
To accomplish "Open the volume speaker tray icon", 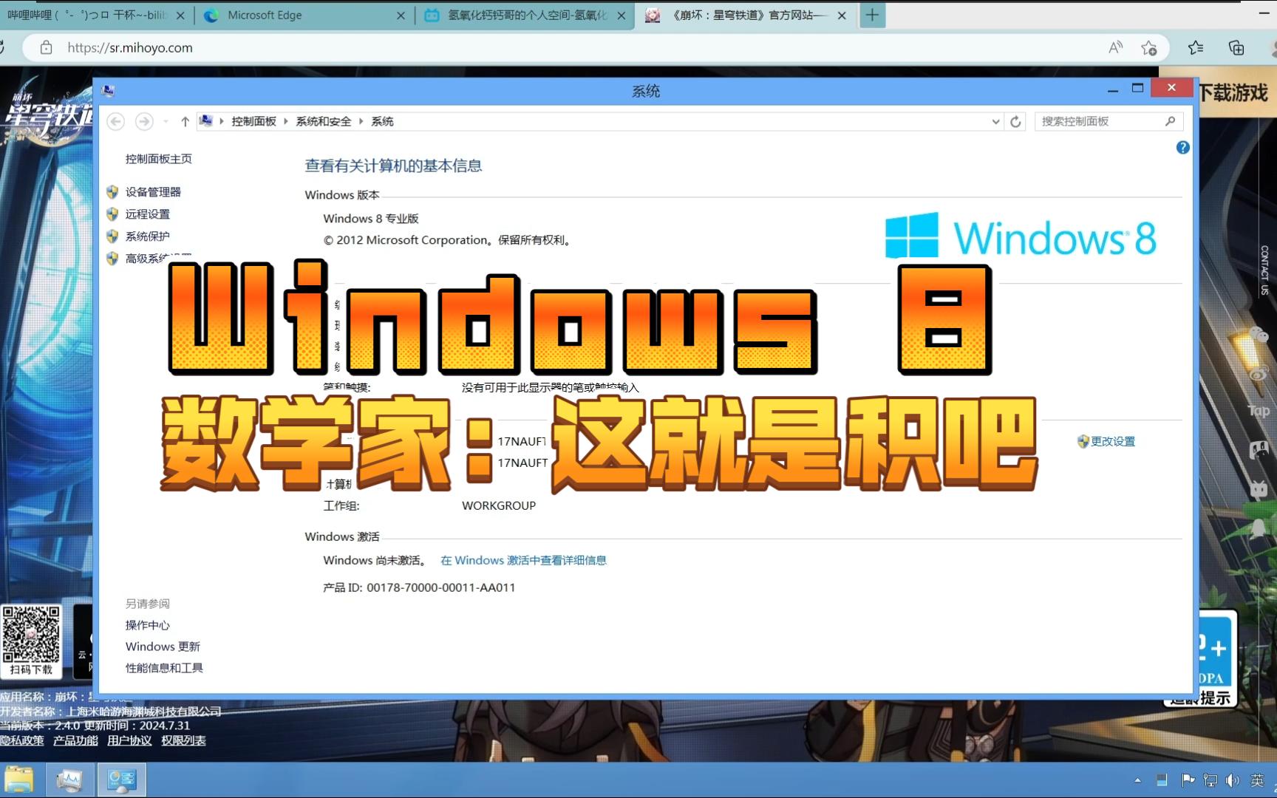I will (1233, 780).
